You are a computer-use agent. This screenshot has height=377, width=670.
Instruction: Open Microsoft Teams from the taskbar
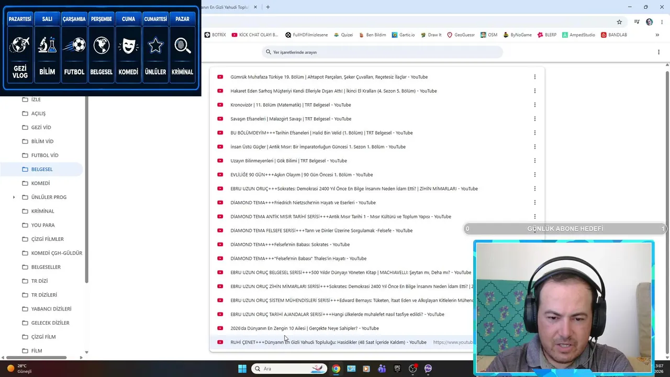click(x=382, y=369)
